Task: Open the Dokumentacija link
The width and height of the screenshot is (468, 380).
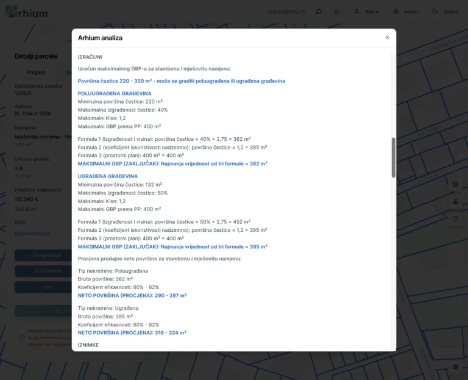Action: pyautogui.click(x=32, y=233)
